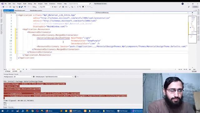Click the warnings count indicator
The height and width of the screenshot is (113, 200).
pyautogui.click(x=18, y=69)
